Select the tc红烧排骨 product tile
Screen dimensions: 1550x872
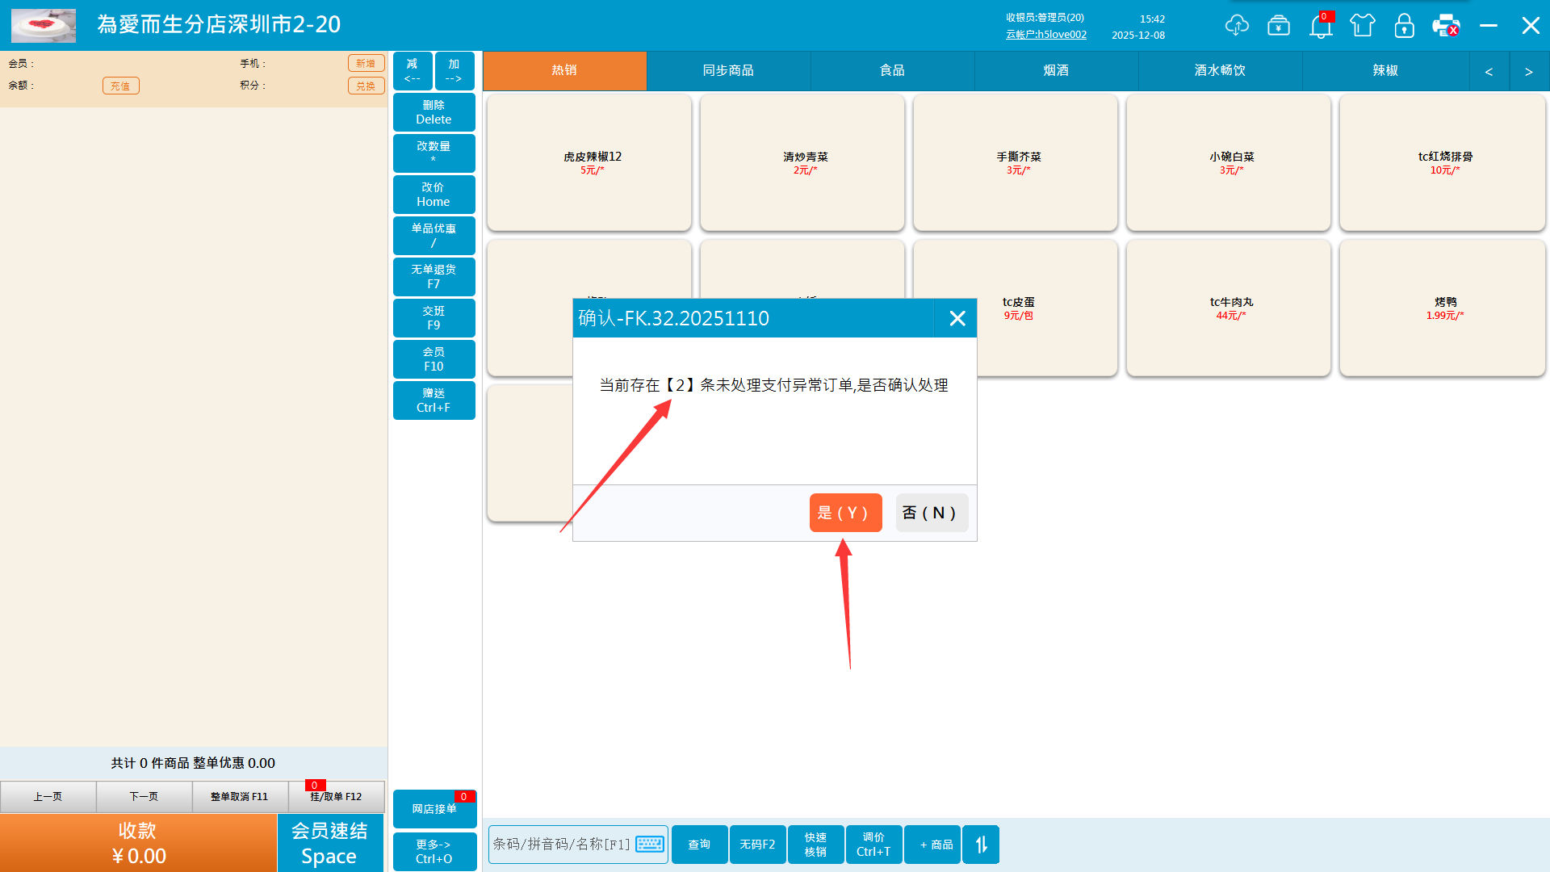[x=1443, y=162]
